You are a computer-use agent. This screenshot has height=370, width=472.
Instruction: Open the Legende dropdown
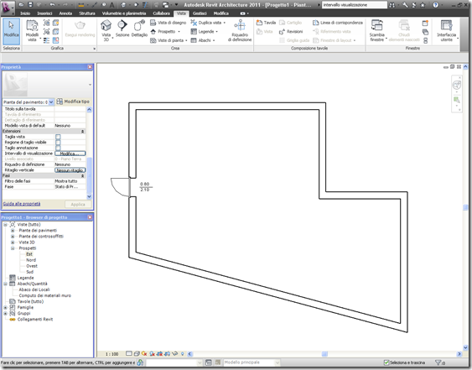click(216, 31)
